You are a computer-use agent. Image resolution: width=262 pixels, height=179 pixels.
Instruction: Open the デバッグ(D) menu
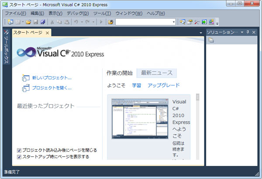(78, 14)
